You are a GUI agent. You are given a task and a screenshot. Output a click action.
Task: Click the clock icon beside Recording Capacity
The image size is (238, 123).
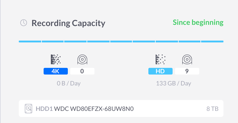pos(24,23)
